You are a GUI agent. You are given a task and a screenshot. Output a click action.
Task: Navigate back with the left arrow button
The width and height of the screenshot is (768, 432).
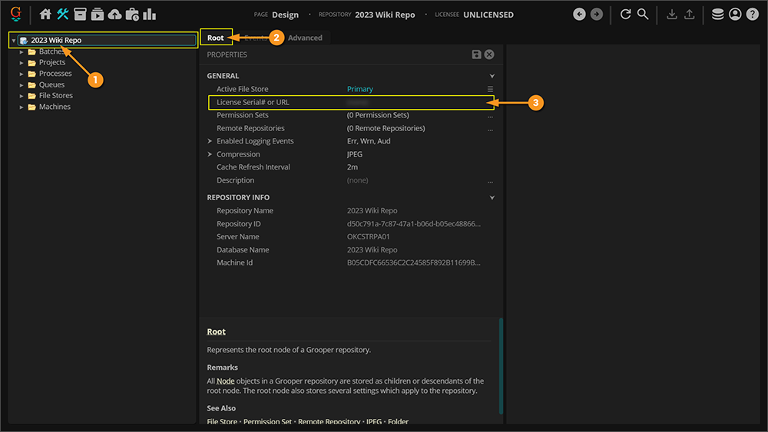click(579, 14)
